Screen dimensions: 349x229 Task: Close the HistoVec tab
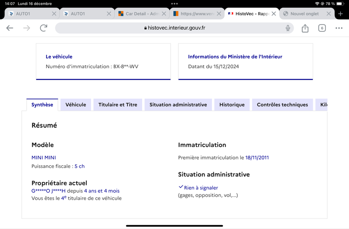pyautogui.click(x=274, y=14)
